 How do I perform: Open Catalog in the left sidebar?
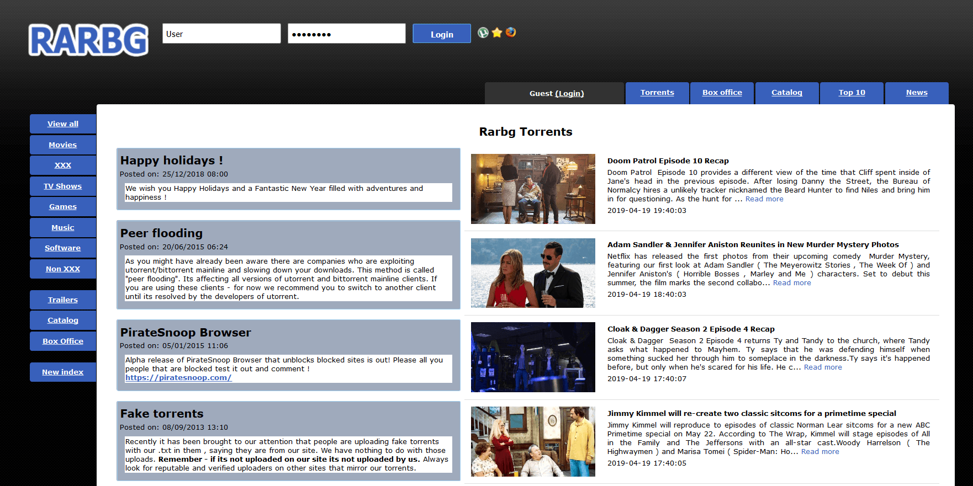tap(63, 321)
